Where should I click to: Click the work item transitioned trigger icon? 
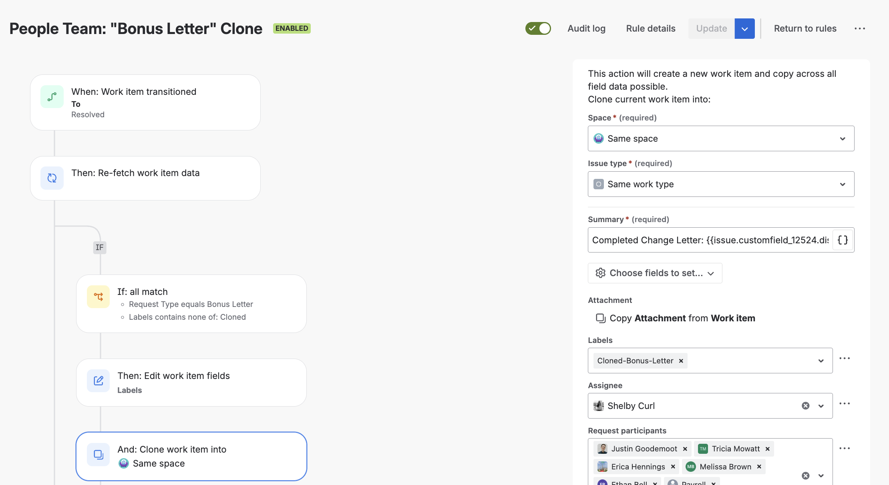pos(52,97)
